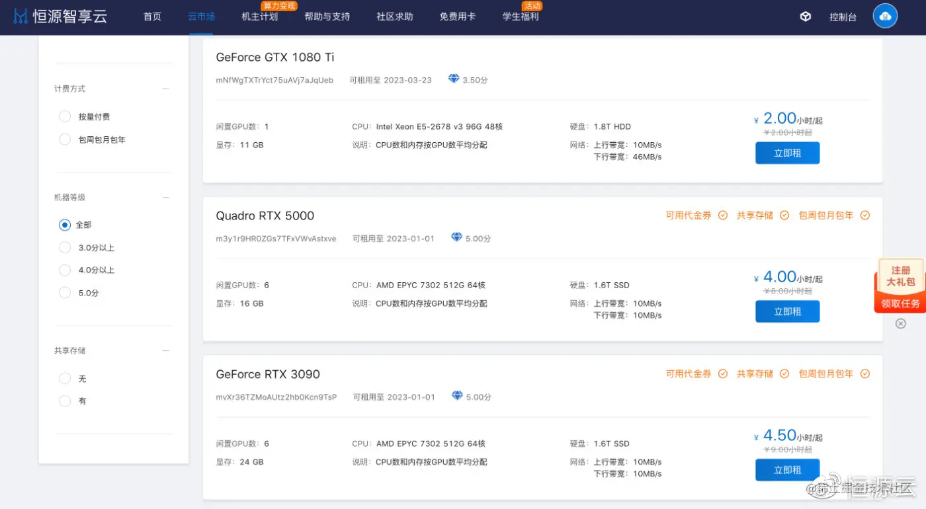Close the 注册大礼包 floating banner
This screenshot has width=926, height=509.
point(900,323)
